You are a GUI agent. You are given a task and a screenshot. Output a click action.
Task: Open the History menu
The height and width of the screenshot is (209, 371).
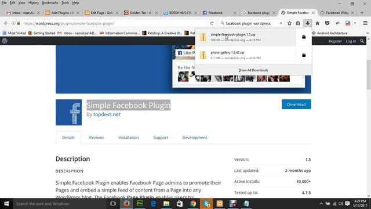click(x=34, y=3)
